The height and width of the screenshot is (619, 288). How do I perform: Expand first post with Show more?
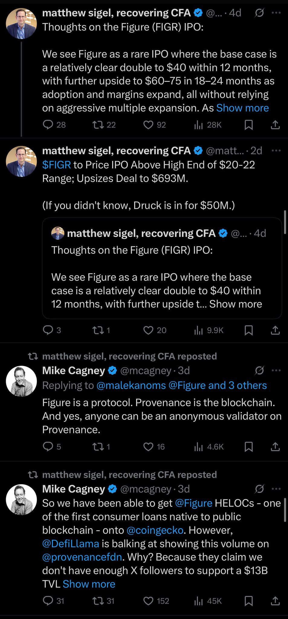tap(242, 108)
